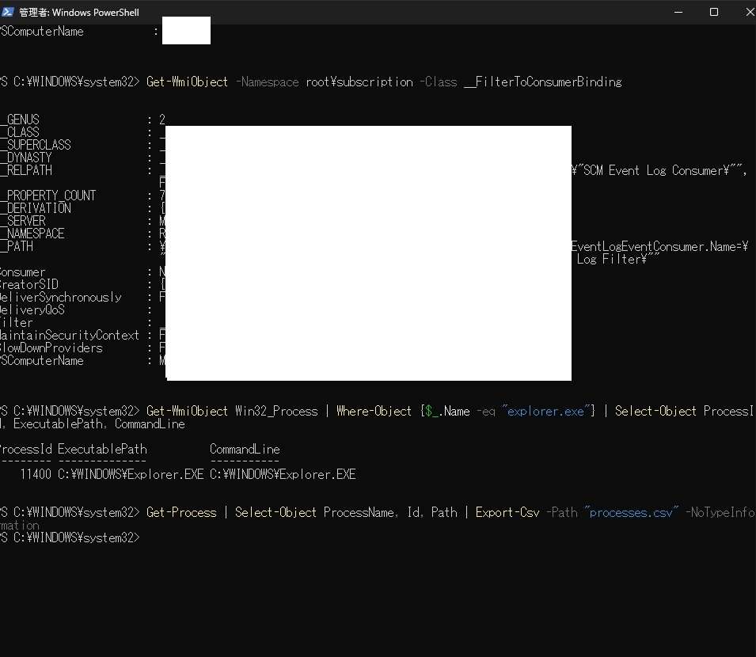
Task: Click the PowerShell icon in the title bar
Action: coord(8,12)
